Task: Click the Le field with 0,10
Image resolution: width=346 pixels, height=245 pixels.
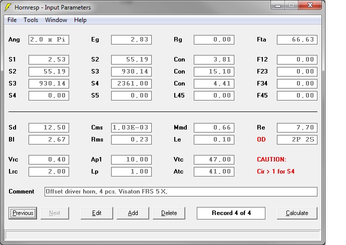Action: [x=214, y=139]
